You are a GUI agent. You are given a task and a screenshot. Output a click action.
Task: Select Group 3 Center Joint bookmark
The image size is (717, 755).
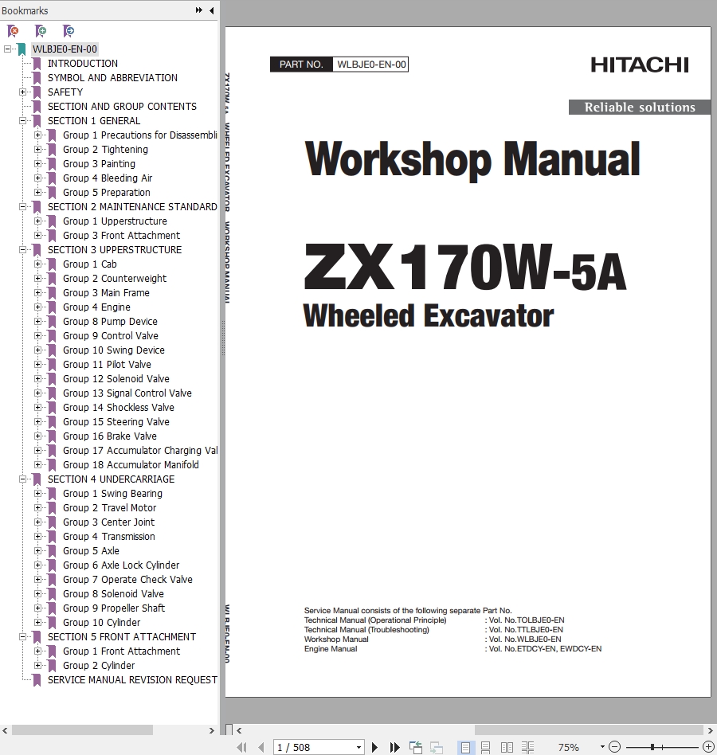[x=108, y=522]
